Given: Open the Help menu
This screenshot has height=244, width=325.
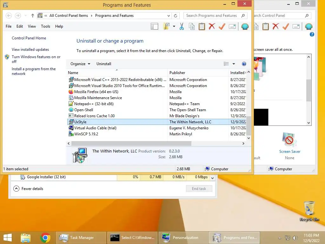Looking at the screenshot, I should pyautogui.click(x=59, y=26).
